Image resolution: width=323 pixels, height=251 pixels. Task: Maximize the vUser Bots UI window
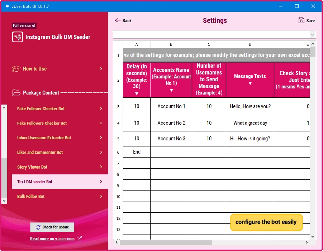297,6
